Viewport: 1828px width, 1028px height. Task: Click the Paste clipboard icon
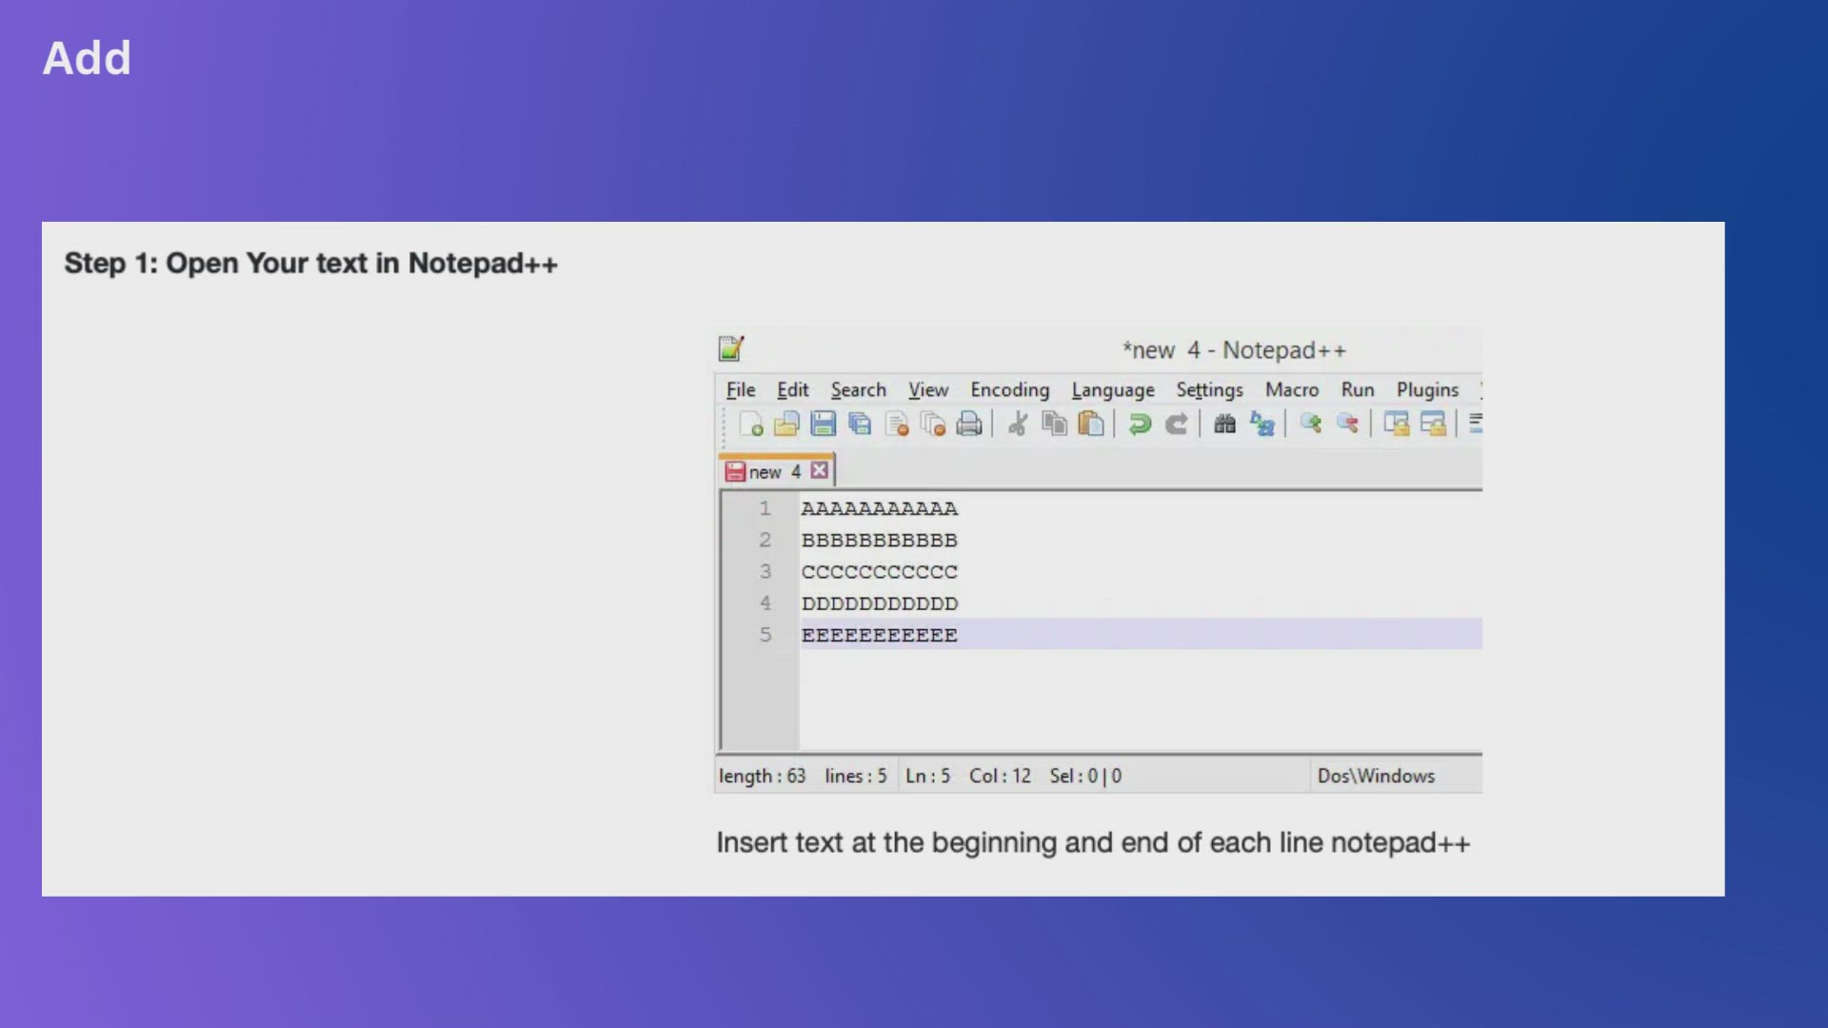1091,425
